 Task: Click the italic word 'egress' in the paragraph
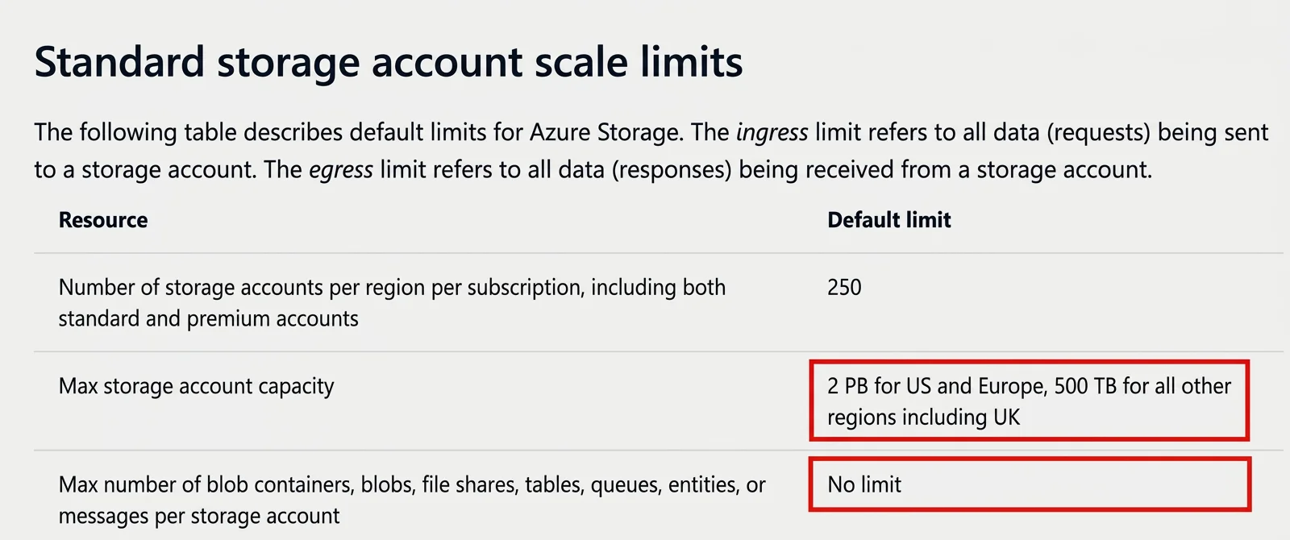pyautogui.click(x=341, y=170)
